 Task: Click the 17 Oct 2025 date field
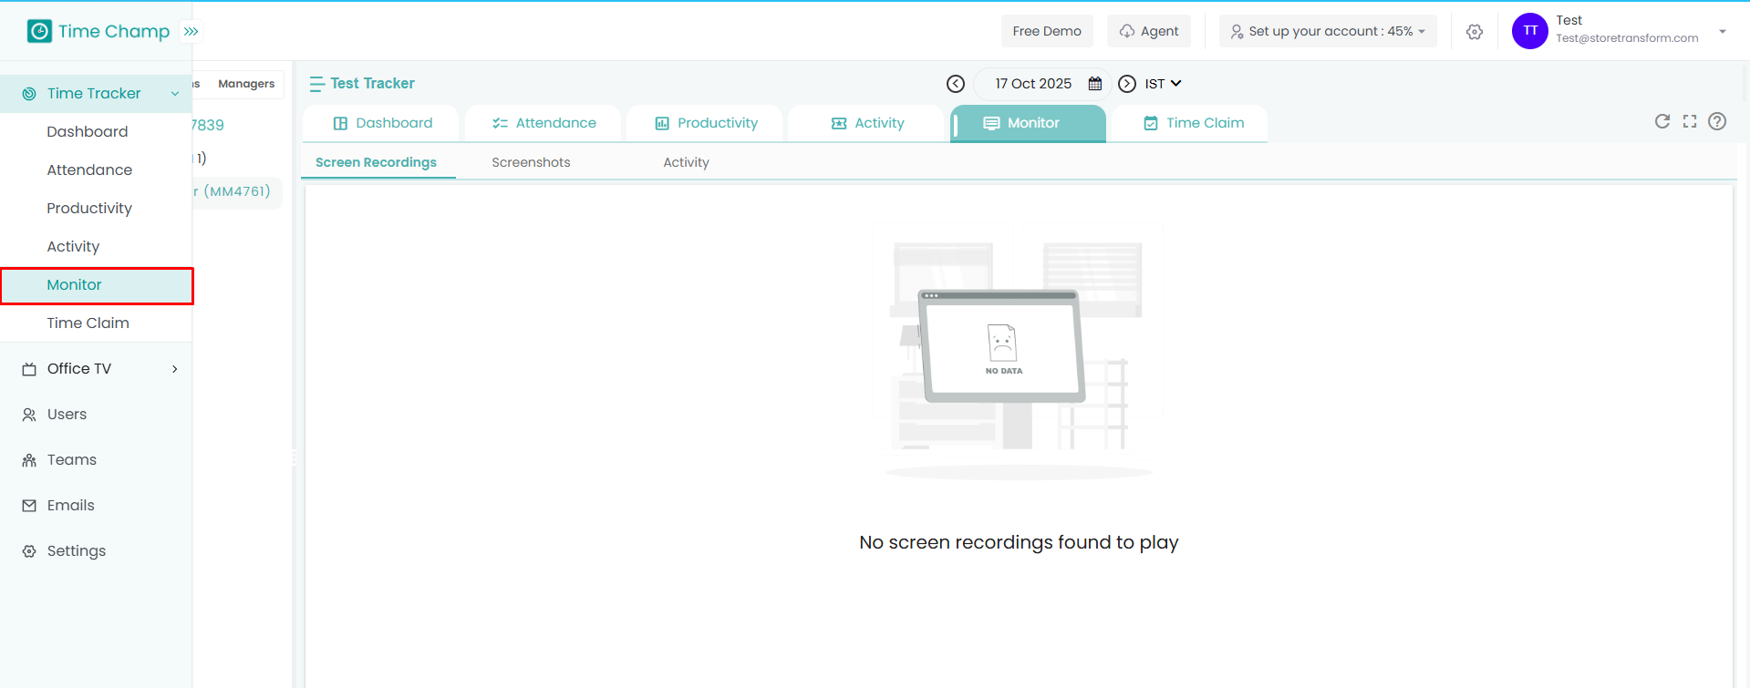pyautogui.click(x=1042, y=84)
